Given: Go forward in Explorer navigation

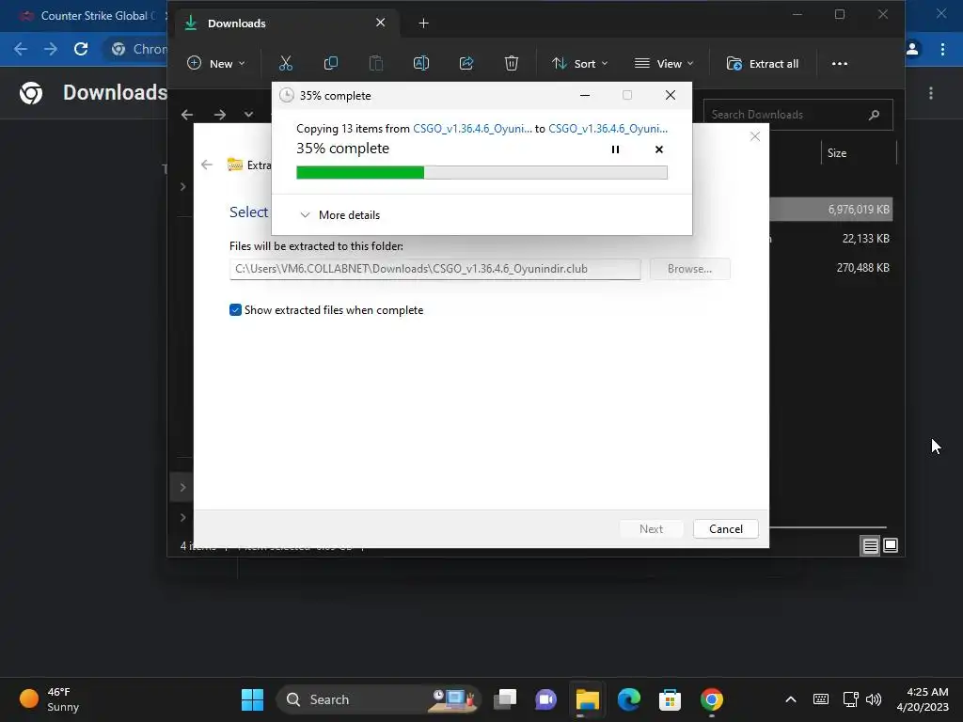Looking at the screenshot, I should point(220,115).
